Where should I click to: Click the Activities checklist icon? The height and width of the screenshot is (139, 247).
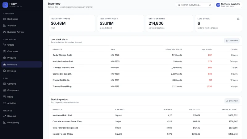4,103
